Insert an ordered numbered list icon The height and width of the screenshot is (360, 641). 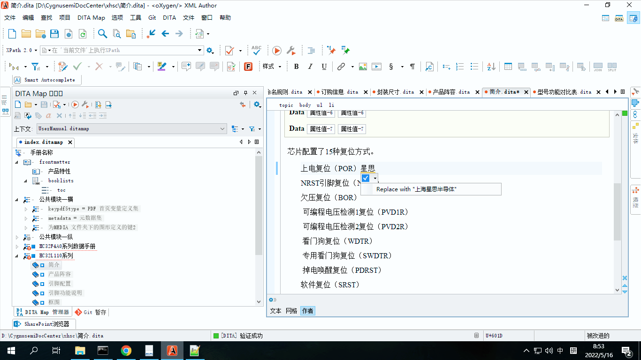tap(460, 67)
